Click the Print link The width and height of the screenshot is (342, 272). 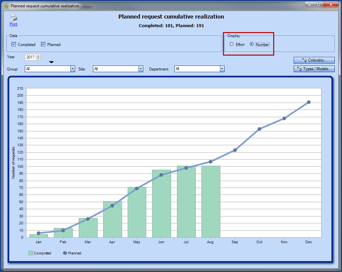tap(13, 24)
